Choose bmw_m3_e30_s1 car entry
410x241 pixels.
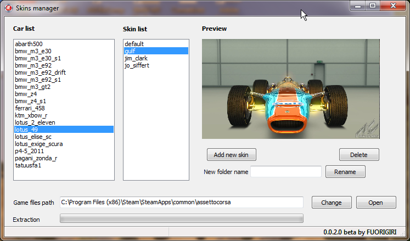click(x=64, y=58)
